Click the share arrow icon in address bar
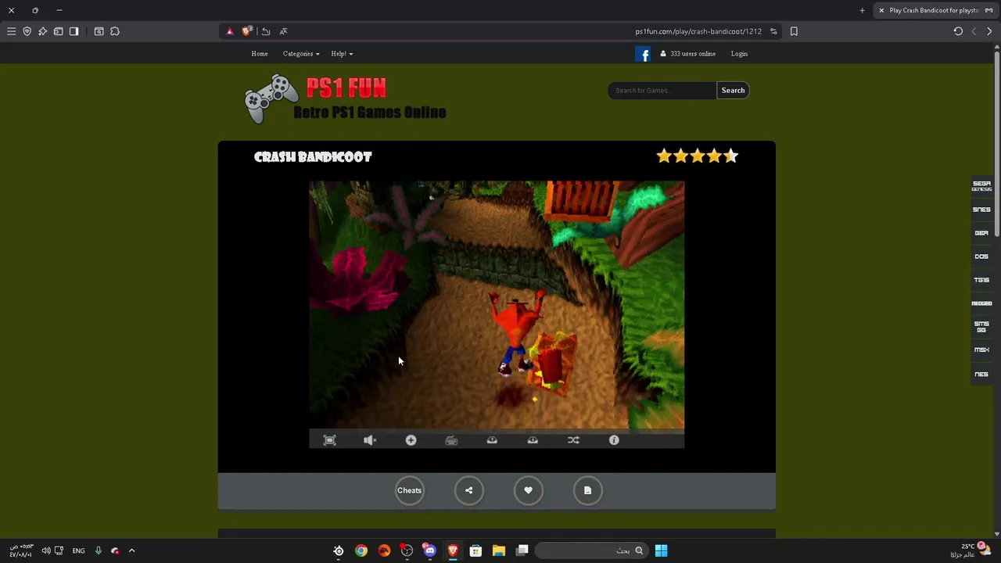The image size is (1001, 563). tap(266, 31)
